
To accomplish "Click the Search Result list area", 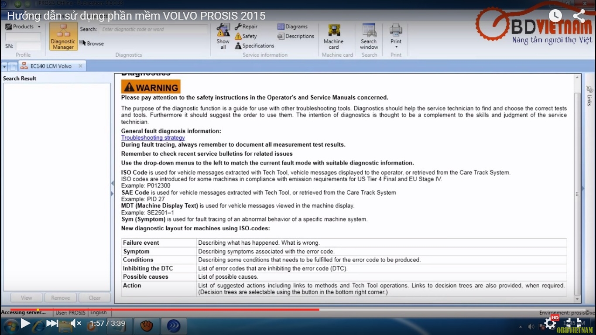I will [57, 187].
